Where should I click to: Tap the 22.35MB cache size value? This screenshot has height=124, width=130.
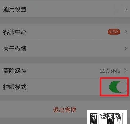point(110,71)
